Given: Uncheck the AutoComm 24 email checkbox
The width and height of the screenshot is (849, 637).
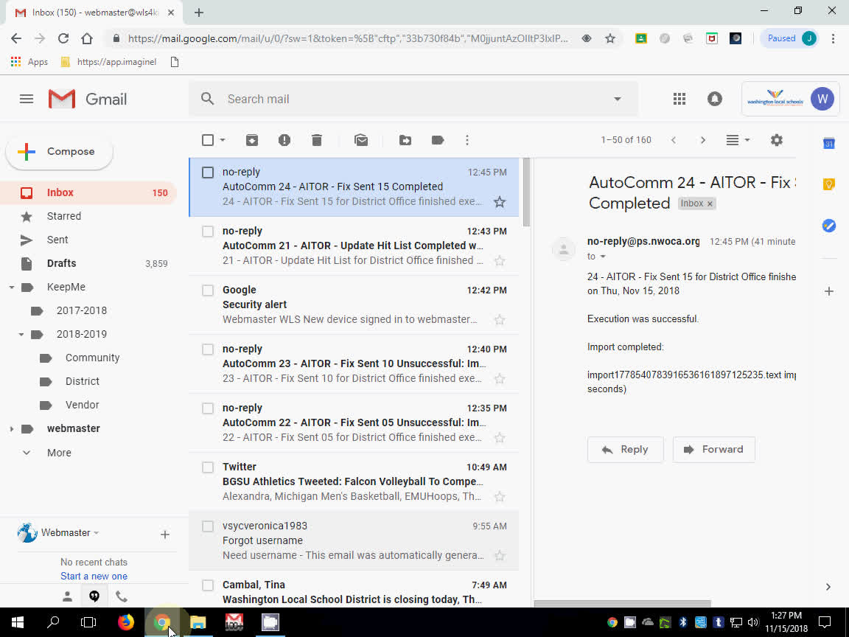Looking at the screenshot, I should pos(207,172).
